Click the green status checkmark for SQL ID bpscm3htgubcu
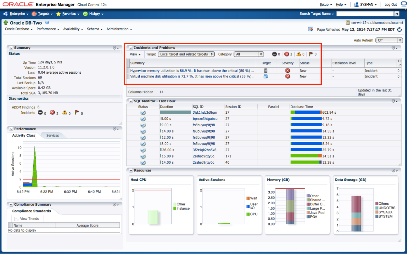 click(x=143, y=118)
